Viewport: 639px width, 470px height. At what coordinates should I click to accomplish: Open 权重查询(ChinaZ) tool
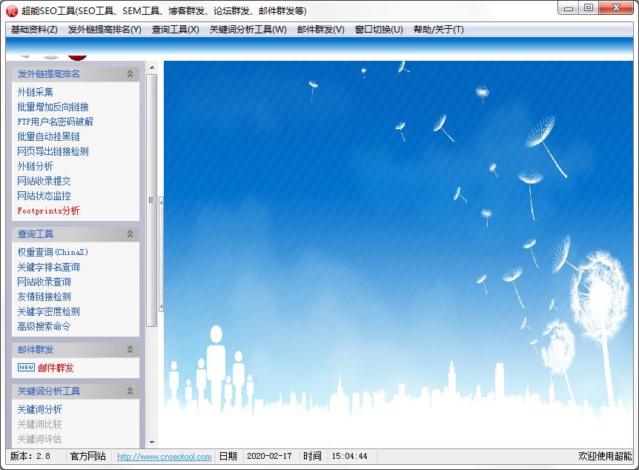point(53,252)
